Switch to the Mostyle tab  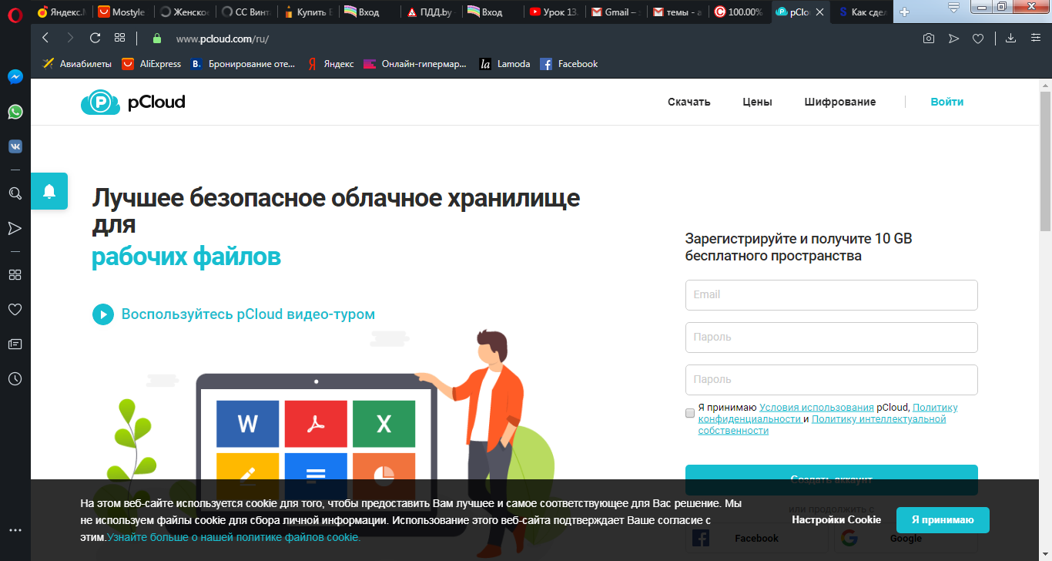[x=122, y=12]
